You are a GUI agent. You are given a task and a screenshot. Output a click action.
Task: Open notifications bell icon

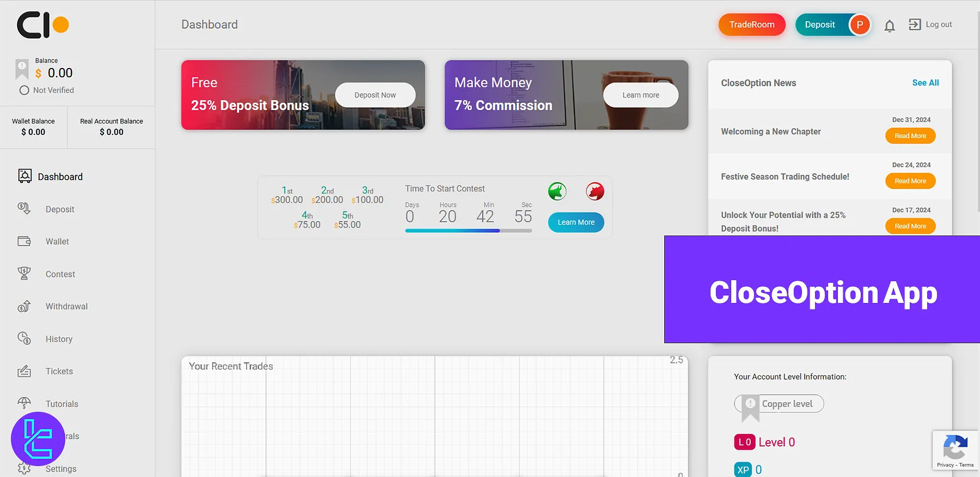point(890,26)
